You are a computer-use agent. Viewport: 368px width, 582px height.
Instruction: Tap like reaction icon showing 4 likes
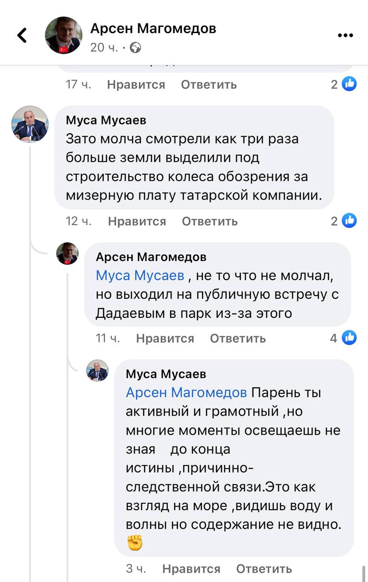pos(349,338)
